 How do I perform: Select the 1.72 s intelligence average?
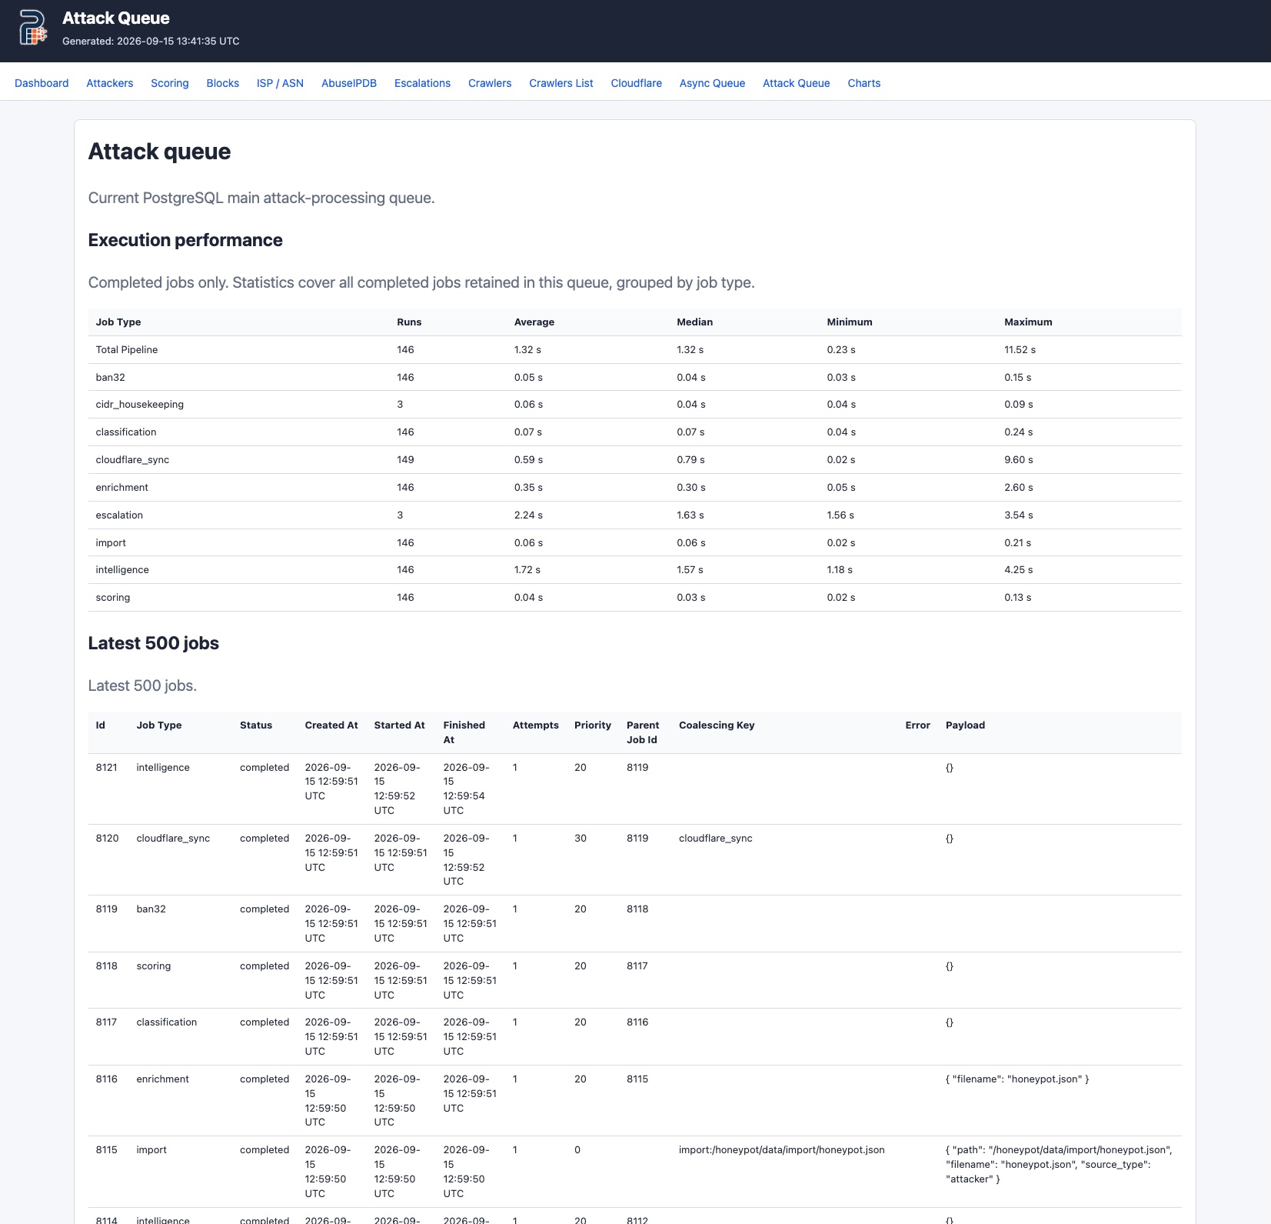tap(527, 570)
